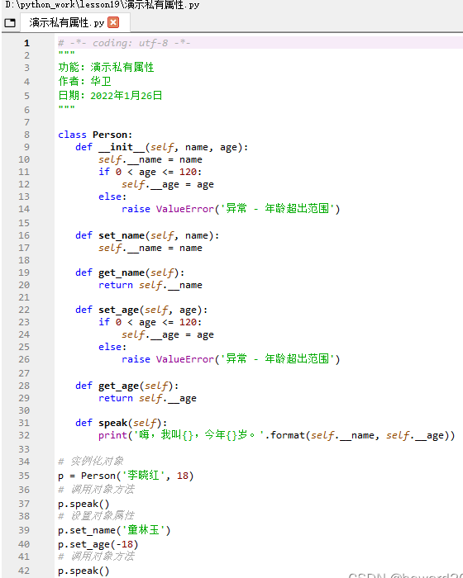Click the .format call on line 32
Image resolution: width=463 pixels, height=578 pixels.
click(360, 435)
